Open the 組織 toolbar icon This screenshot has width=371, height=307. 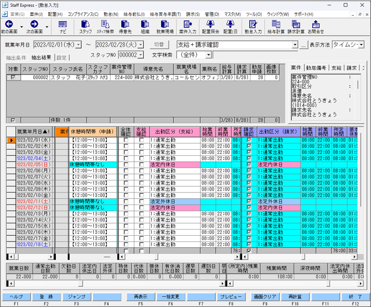point(145,24)
